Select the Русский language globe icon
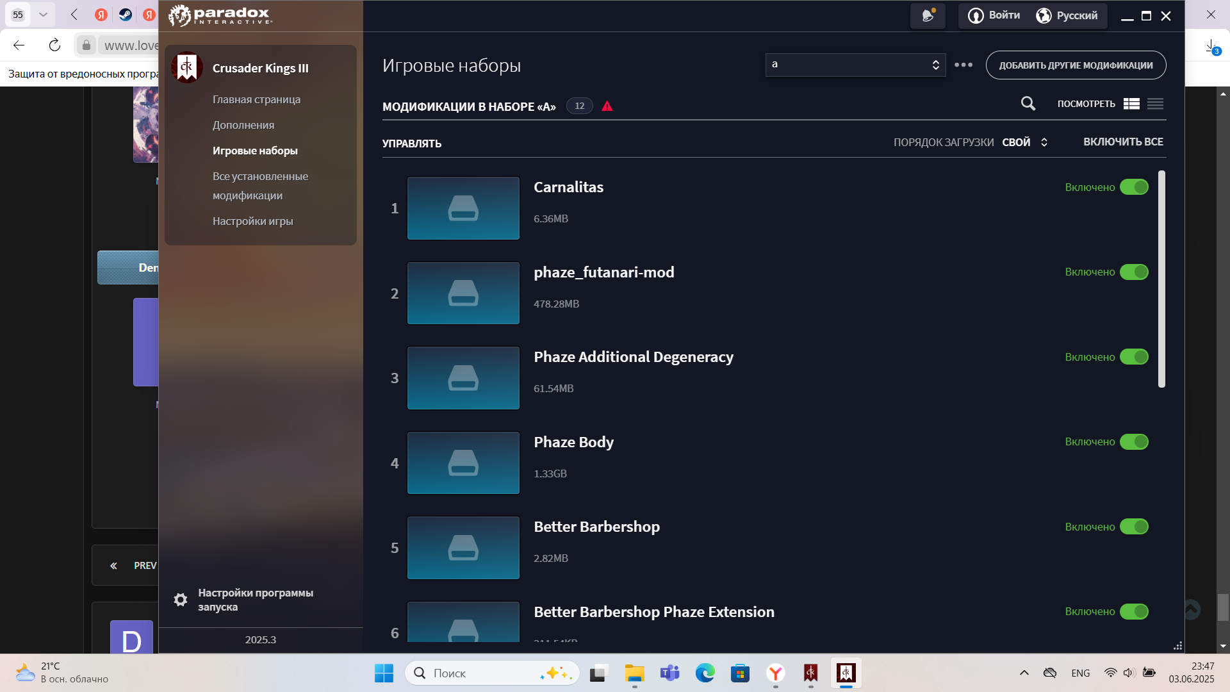The width and height of the screenshot is (1230, 692). [x=1043, y=15]
